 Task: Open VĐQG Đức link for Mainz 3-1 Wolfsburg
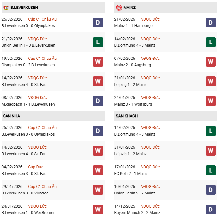(150, 98)
